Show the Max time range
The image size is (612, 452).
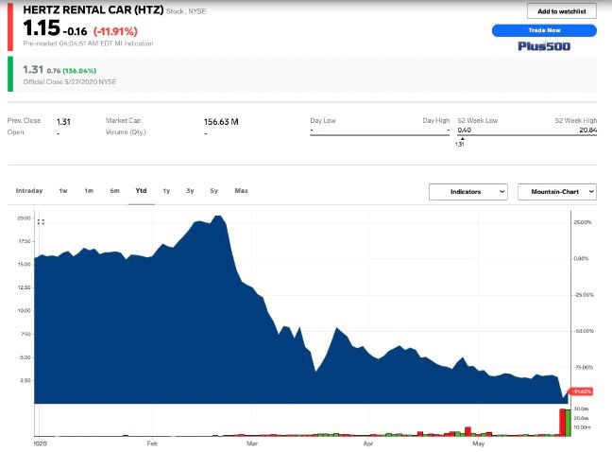point(241,191)
